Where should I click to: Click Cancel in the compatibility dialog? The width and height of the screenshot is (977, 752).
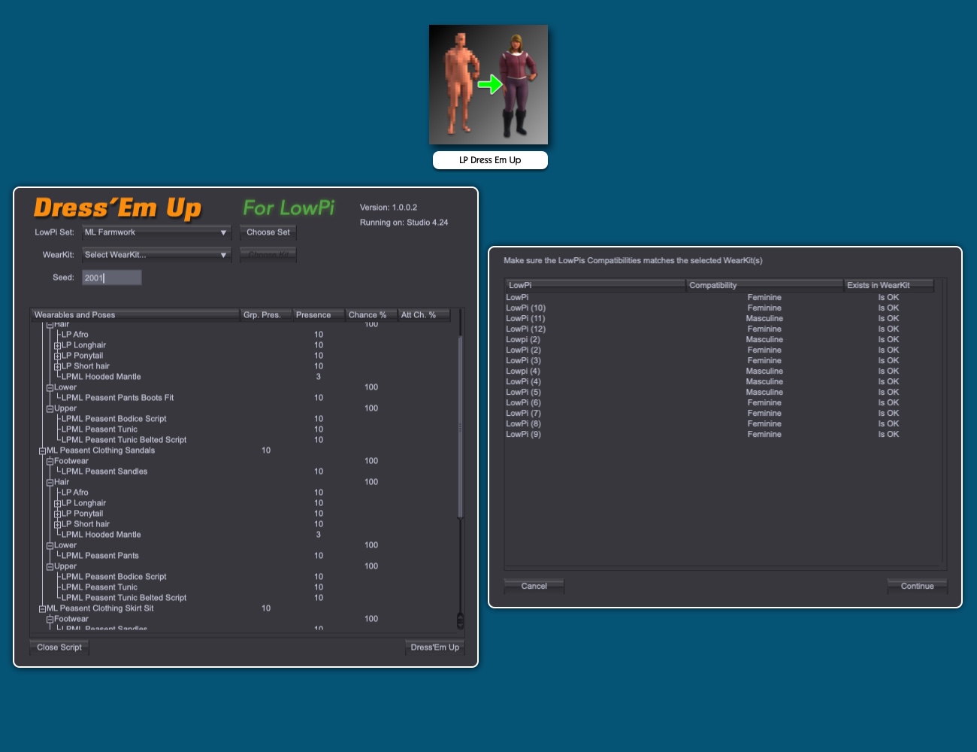click(x=534, y=586)
